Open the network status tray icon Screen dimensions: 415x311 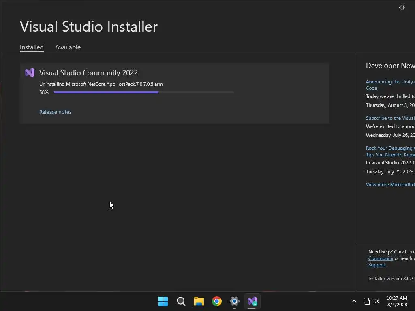(367, 301)
